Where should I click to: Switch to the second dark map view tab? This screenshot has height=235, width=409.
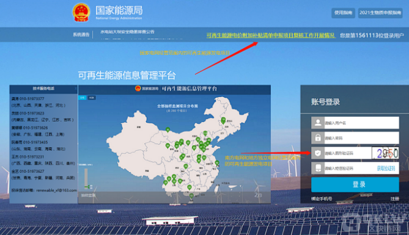pos(91,98)
